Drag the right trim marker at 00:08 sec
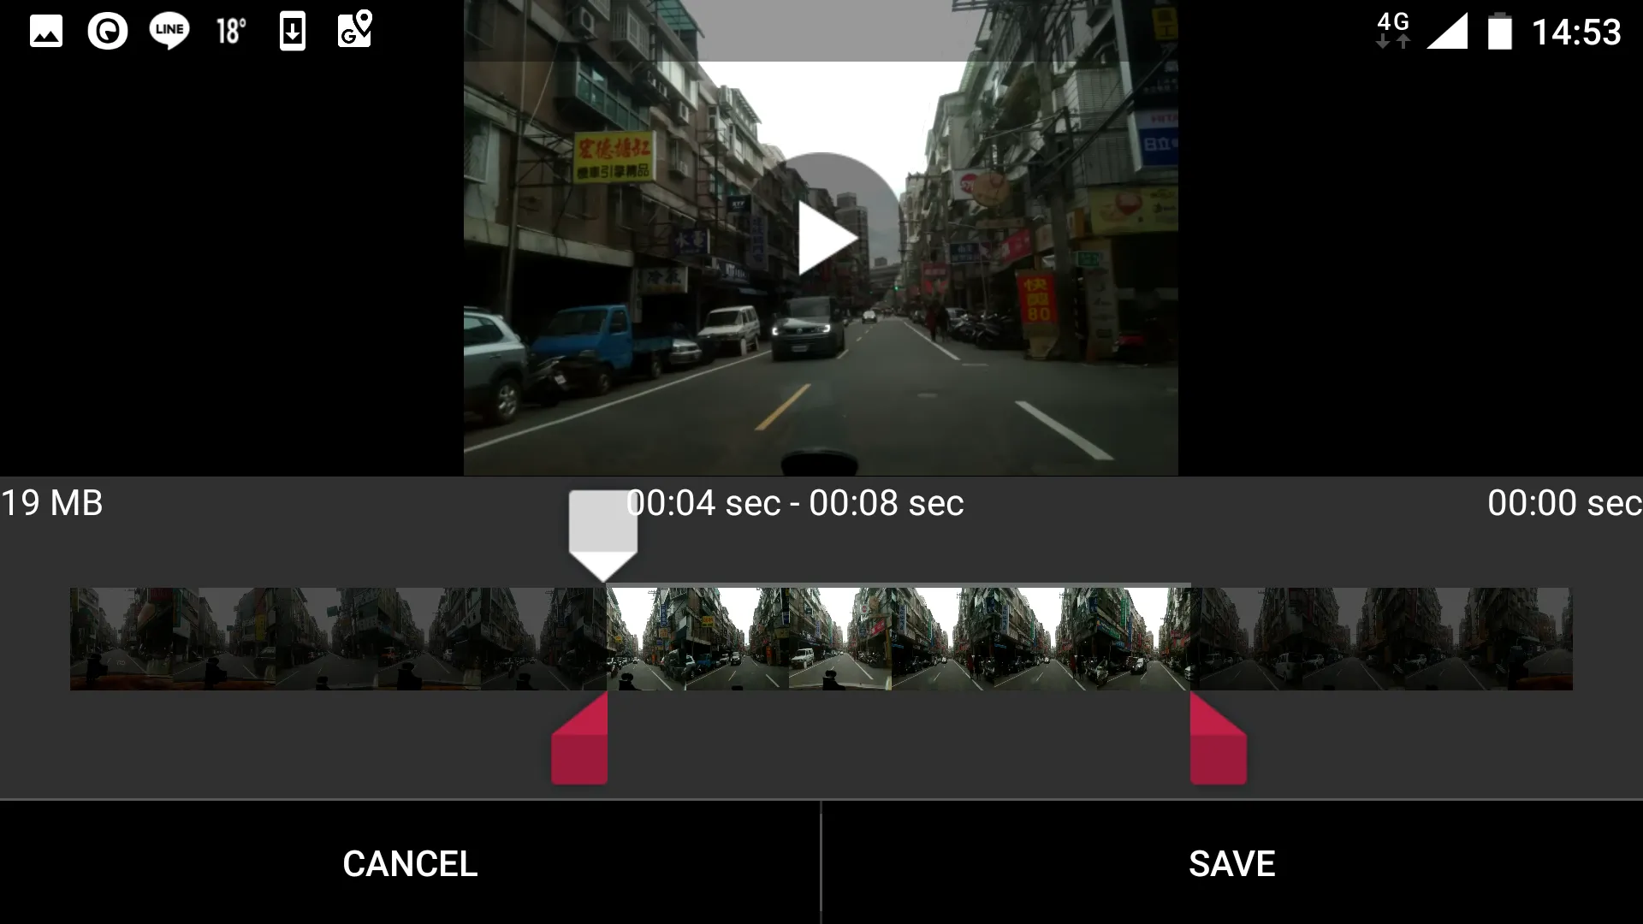The width and height of the screenshot is (1643, 924). pos(1217,739)
